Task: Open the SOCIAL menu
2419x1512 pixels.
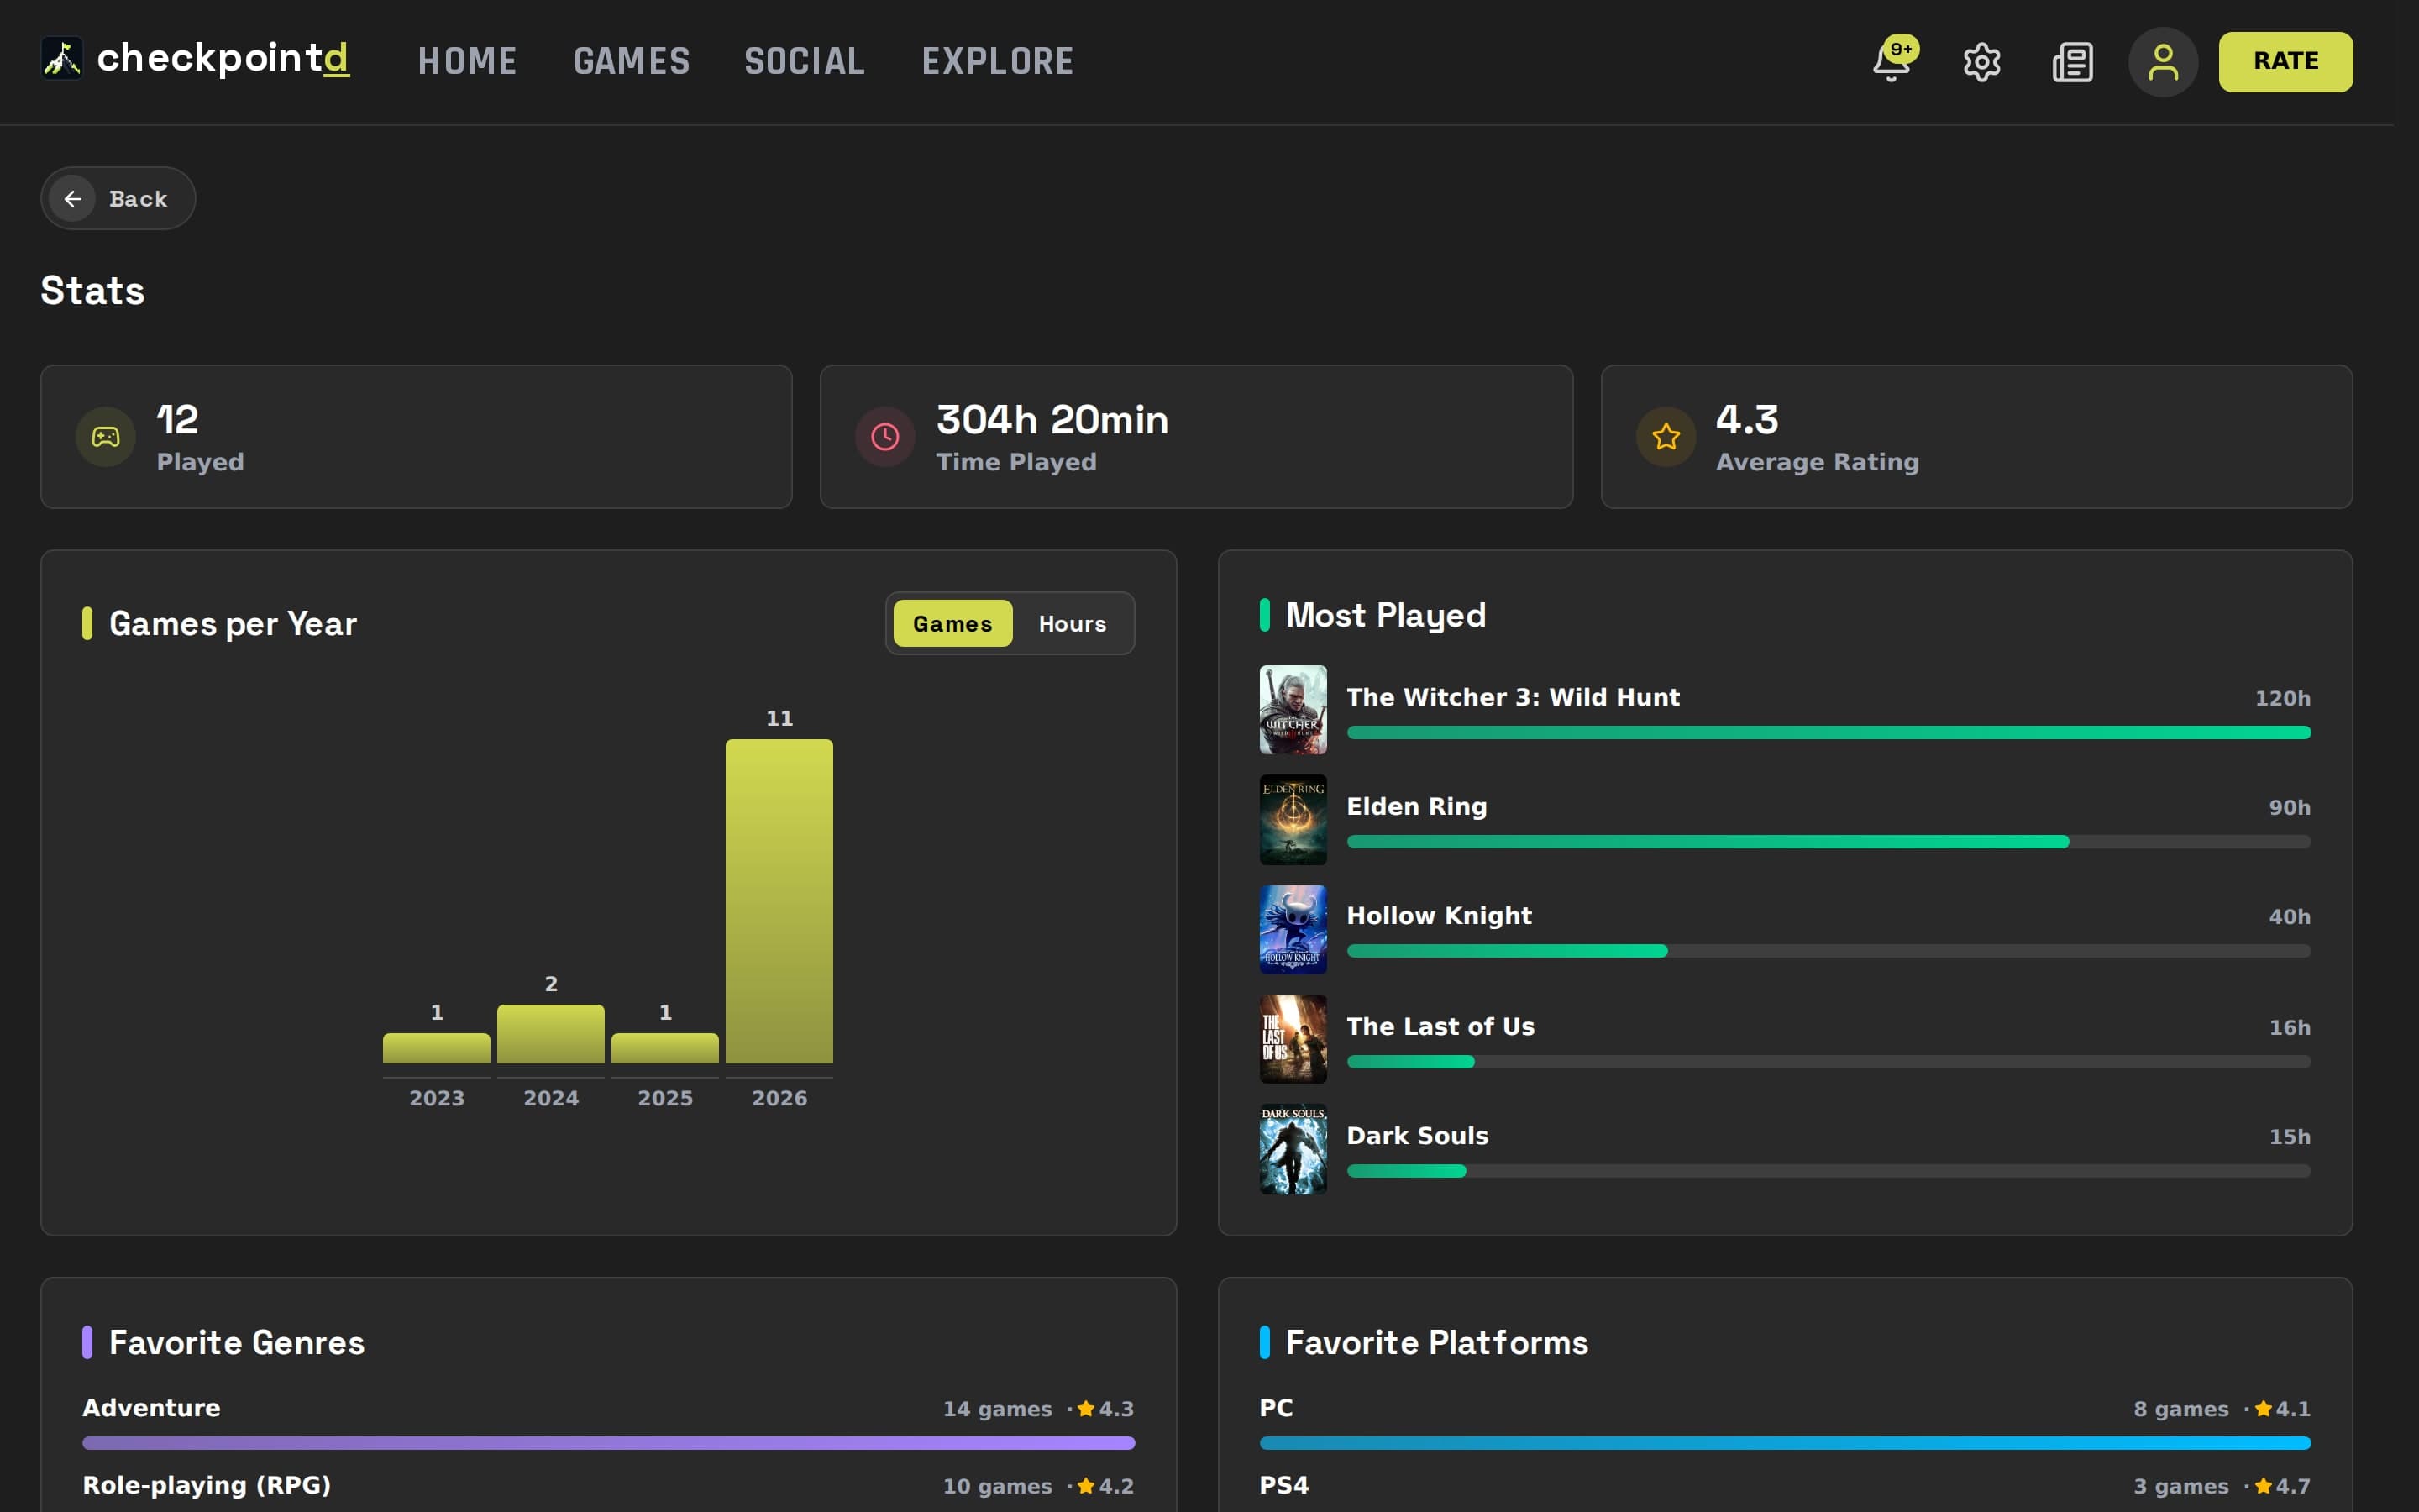Action: (x=805, y=62)
